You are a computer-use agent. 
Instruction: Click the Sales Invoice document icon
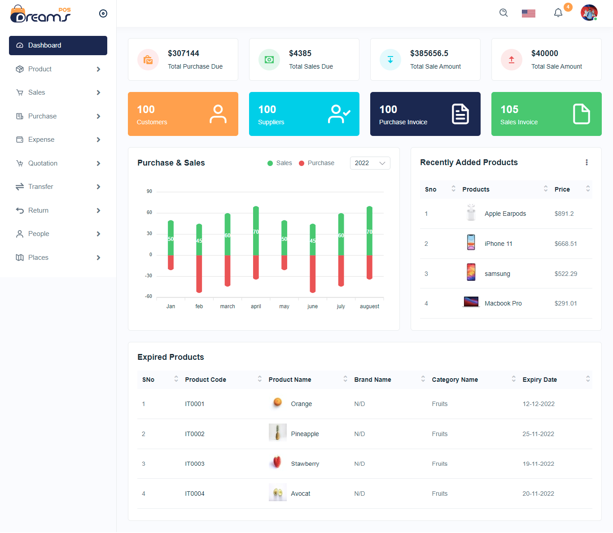pos(581,114)
